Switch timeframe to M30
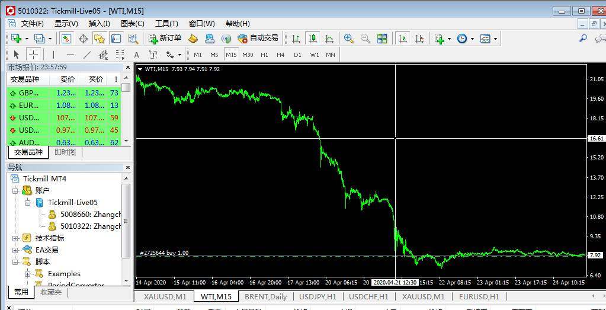 coord(248,55)
